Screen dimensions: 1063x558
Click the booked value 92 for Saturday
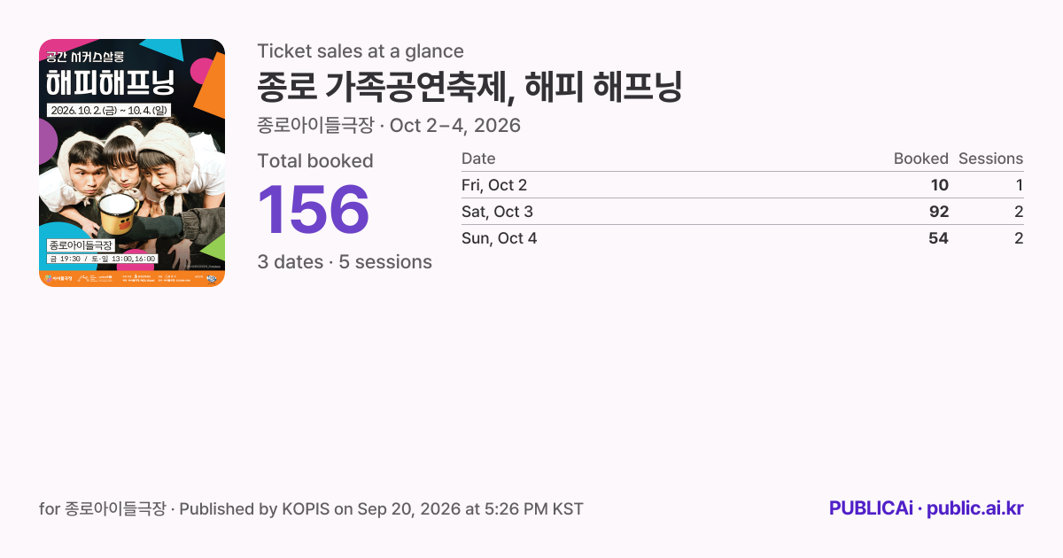pos(938,212)
